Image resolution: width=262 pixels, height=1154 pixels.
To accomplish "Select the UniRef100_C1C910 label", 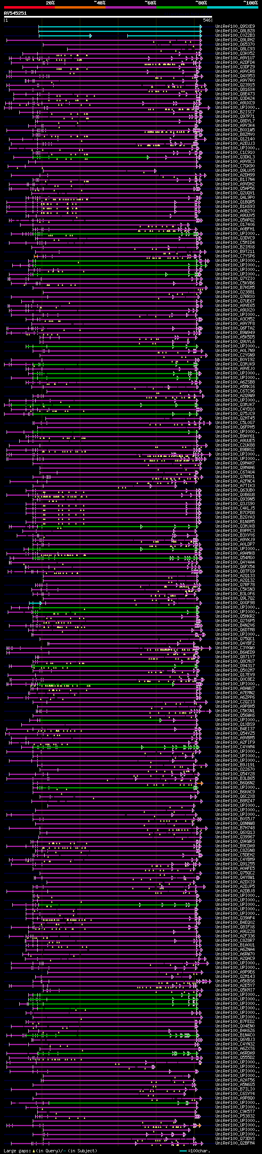I will point(235,152).
